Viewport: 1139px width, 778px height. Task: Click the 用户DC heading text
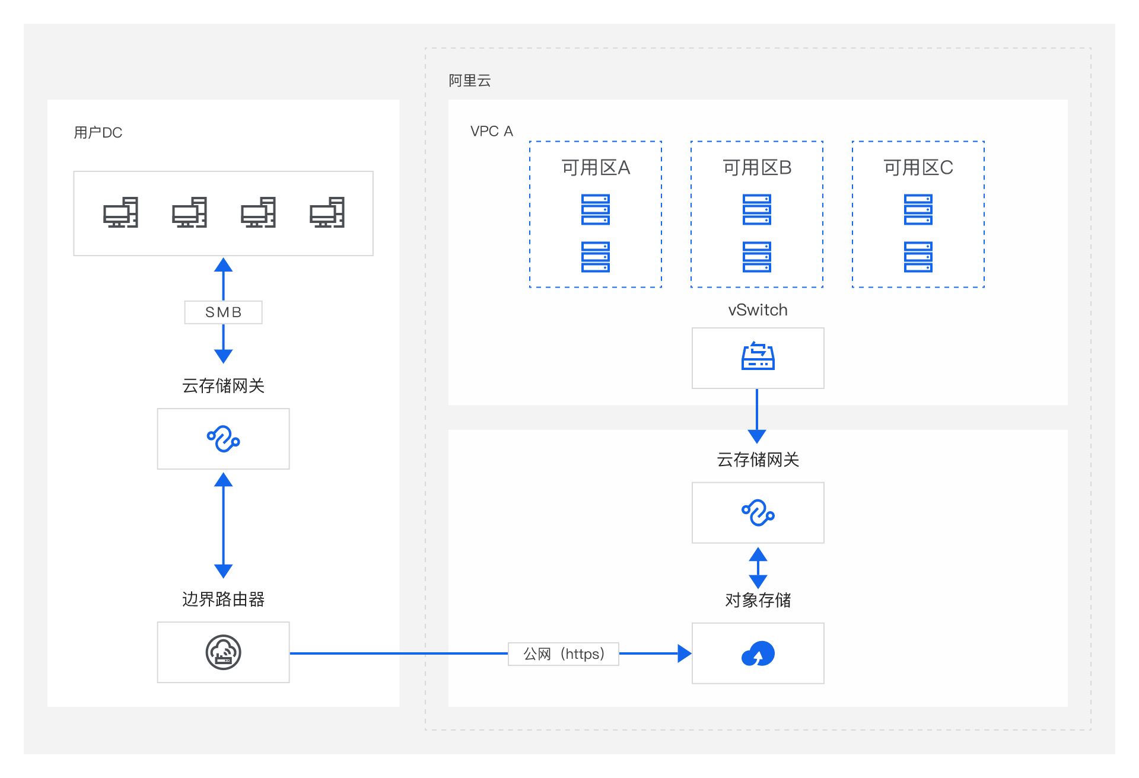[98, 132]
